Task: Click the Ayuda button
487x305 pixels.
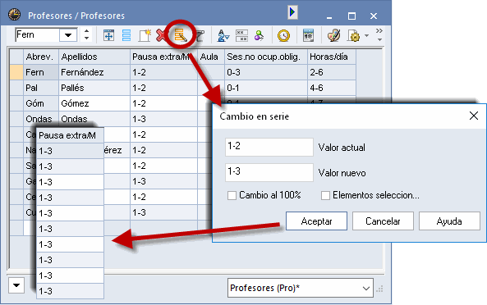Action: 449,221
